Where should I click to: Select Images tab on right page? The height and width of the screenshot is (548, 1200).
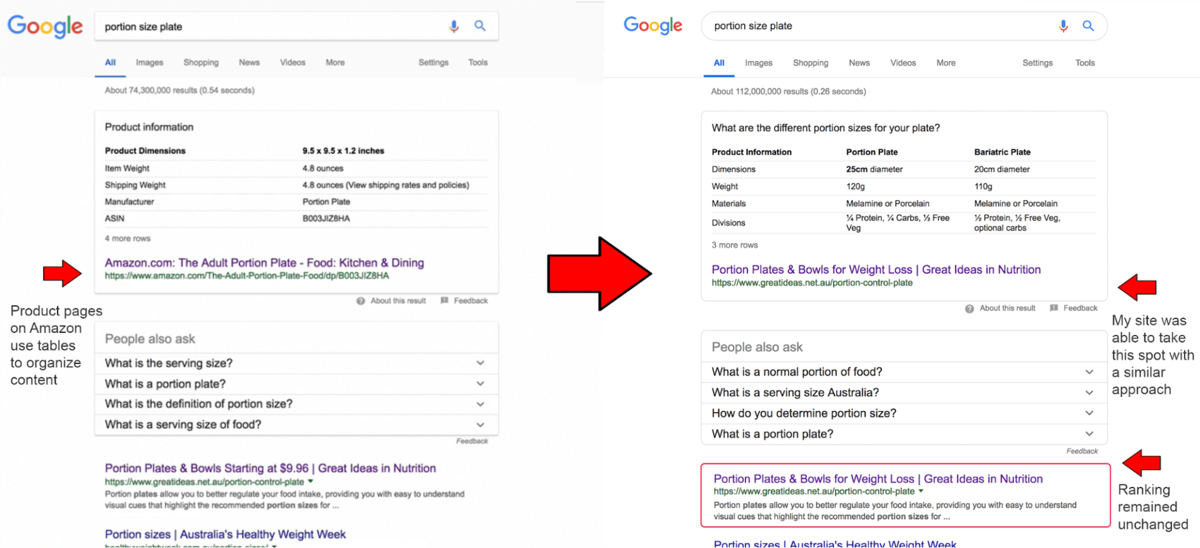758,63
